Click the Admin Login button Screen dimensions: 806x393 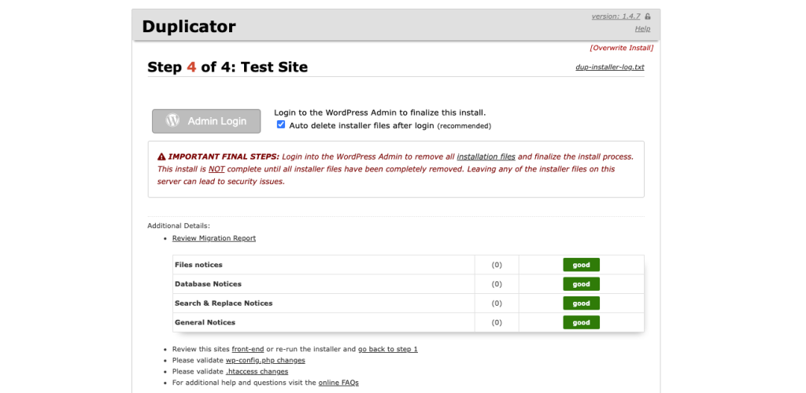coord(206,121)
